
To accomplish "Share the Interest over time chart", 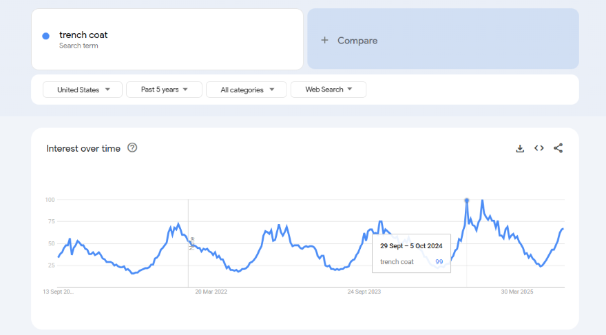I will coord(558,148).
